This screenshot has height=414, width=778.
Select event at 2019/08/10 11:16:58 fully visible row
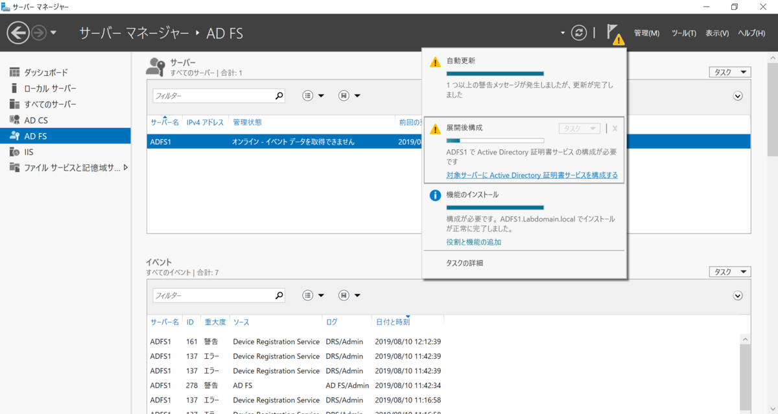click(443, 400)
